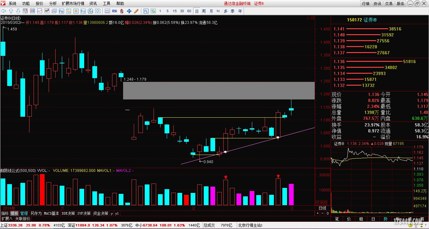Screen dimensions: 429x229
Task: Open the 细 tab in the side panel
Action: click(361, 219)
